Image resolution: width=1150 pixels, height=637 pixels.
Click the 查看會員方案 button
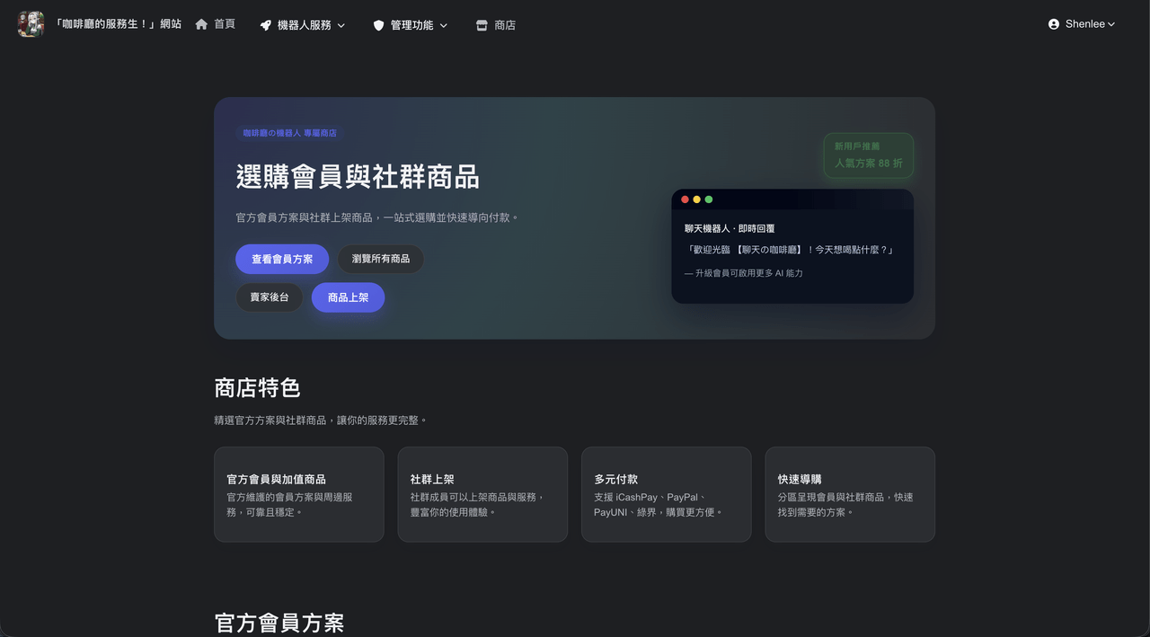tap(282, 259)
